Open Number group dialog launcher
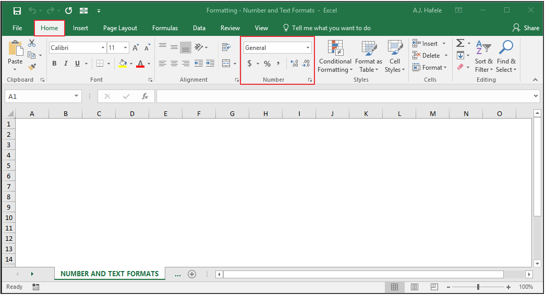 point(310,80)
